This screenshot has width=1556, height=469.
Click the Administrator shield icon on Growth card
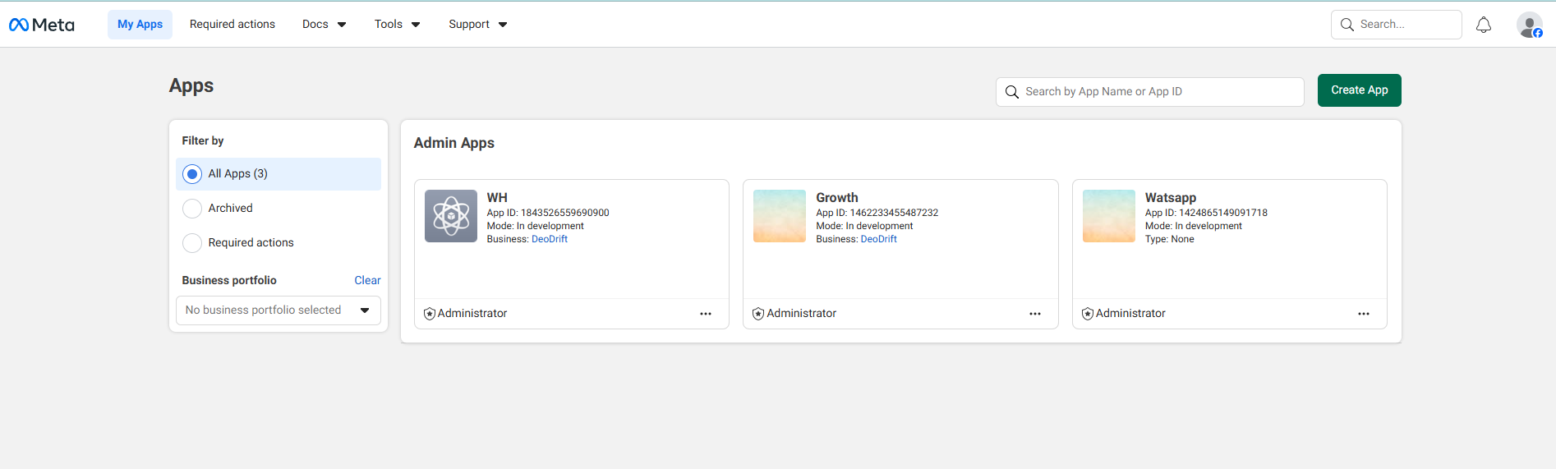coord(758,314)
